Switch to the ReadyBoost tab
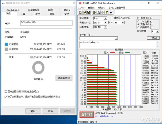The width and height of the screenshot is (162, 124). pos(13,10)
